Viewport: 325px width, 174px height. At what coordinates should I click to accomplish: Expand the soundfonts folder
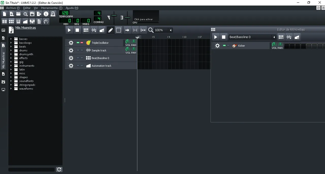pyautogui.click(x=11, y=81)
